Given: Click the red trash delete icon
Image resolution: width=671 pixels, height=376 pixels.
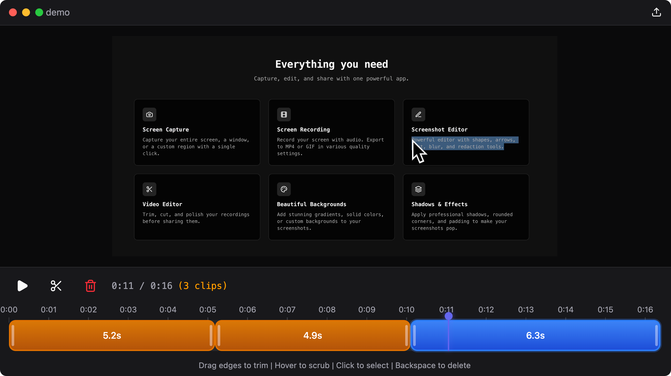Looking at the screenshot, I should point(90,286).
